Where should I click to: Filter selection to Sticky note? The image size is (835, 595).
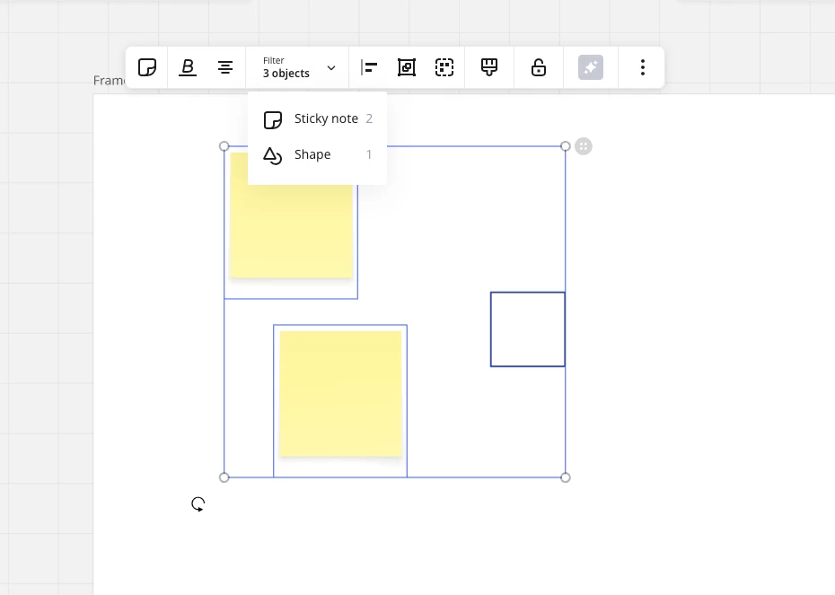pos(318,118)
